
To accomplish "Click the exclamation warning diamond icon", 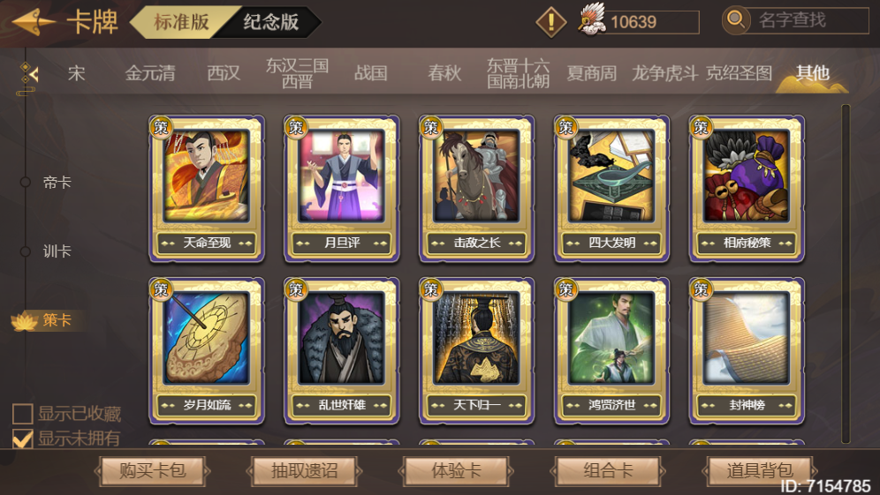I will tap(551, 22).
